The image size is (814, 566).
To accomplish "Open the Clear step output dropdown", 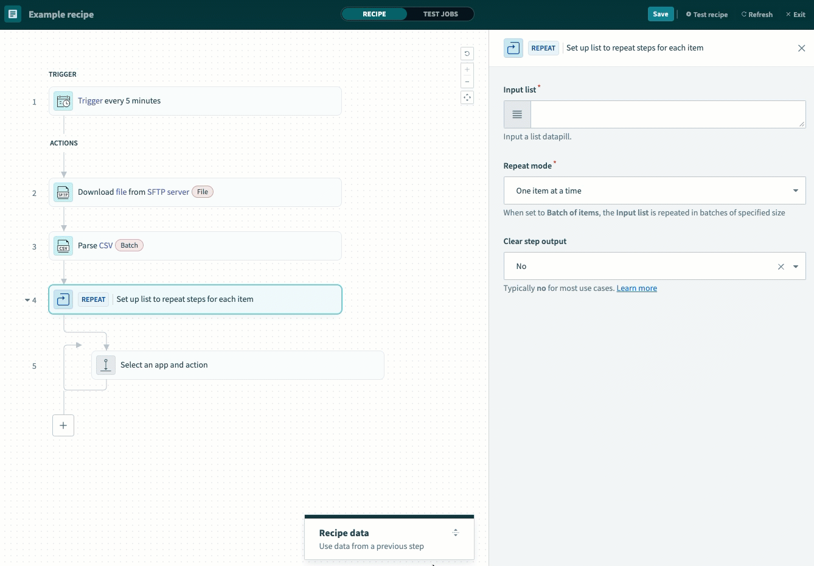I will pos(795,267).
